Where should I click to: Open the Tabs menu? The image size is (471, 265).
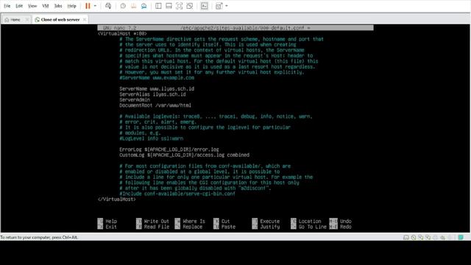(58, 6)
